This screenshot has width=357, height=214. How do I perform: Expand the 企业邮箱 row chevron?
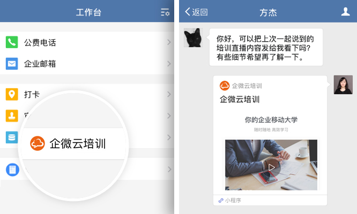(169, 64)
